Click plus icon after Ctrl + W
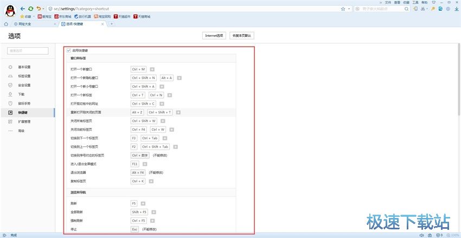Image resolution: width=461 pixels, height=238 pixels. (172, 130)
